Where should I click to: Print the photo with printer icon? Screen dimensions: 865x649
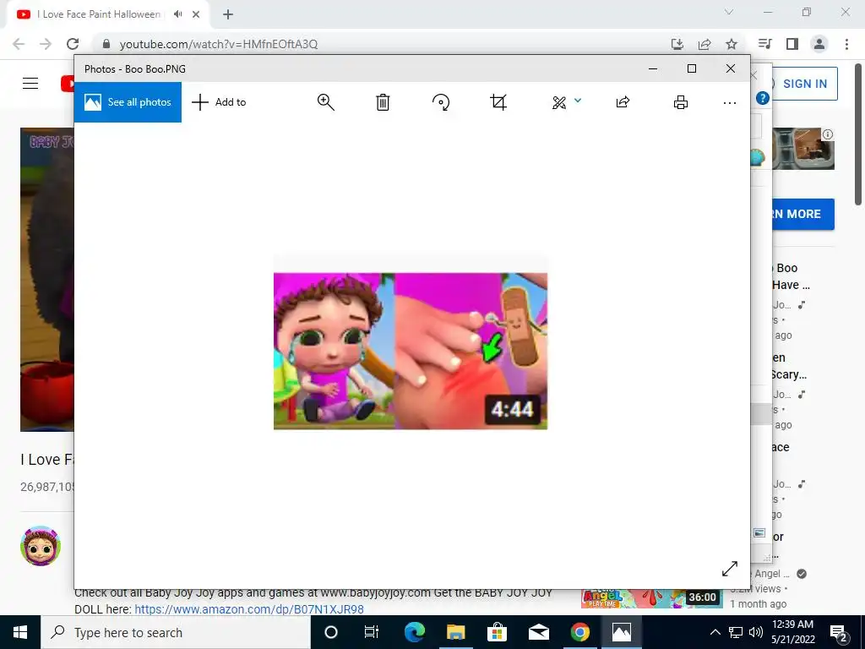681,102
